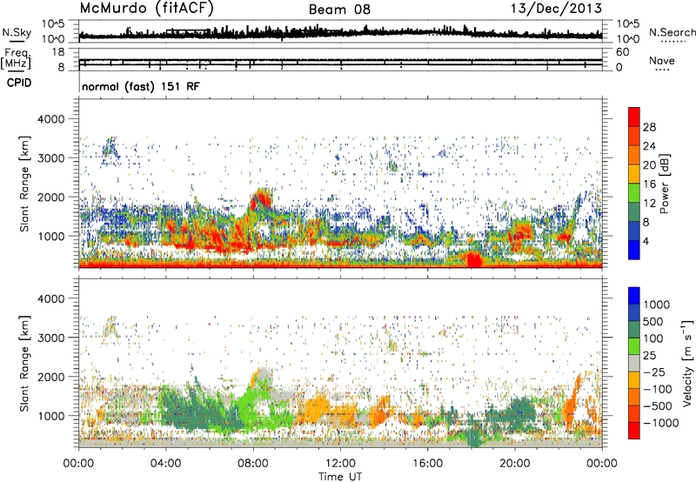Click the red high-power blob near 18:00
696x482 pixels.
coord(474,259)
